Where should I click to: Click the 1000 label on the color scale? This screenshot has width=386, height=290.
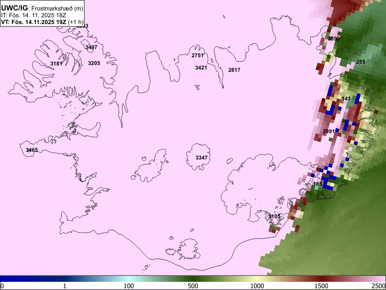(257, 286)
